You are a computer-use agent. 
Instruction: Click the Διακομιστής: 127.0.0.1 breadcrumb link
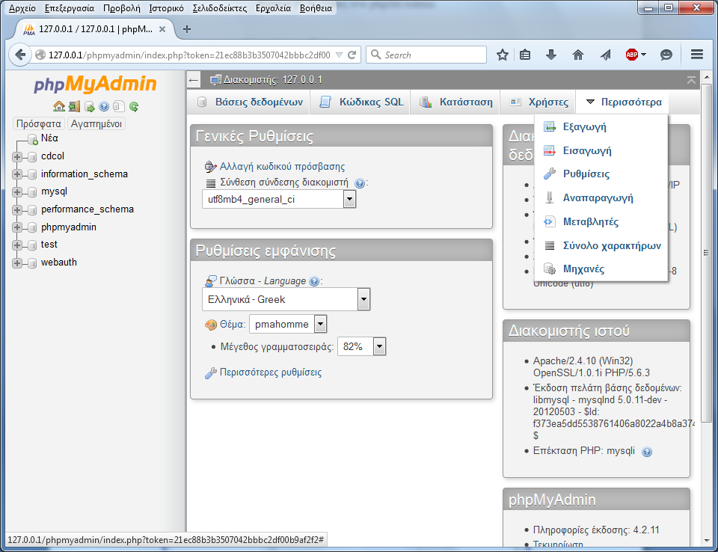[x=272, y=80]
